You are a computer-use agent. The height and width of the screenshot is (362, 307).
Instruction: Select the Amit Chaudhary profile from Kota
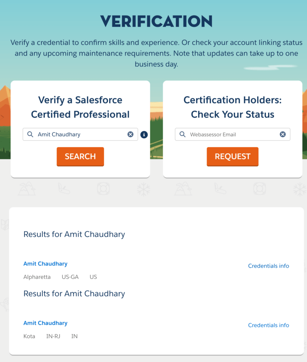click(x=45, y=323)
